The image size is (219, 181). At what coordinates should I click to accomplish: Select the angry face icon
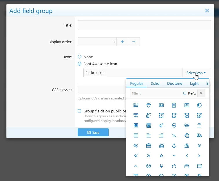click(149, 166)
